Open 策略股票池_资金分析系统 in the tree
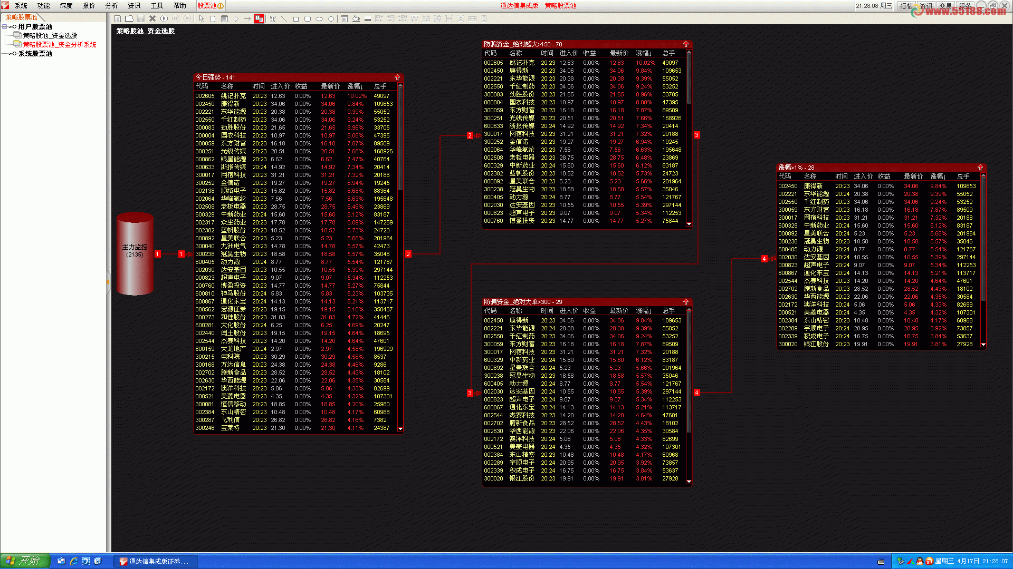The width and height of the screenshot is (1013, 569). point(59,45)
